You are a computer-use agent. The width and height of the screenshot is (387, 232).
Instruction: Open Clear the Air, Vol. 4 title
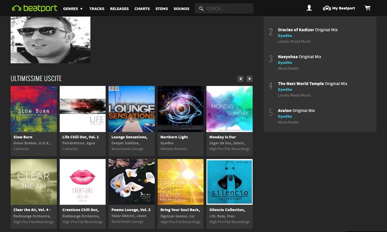[x=32, y=210]
